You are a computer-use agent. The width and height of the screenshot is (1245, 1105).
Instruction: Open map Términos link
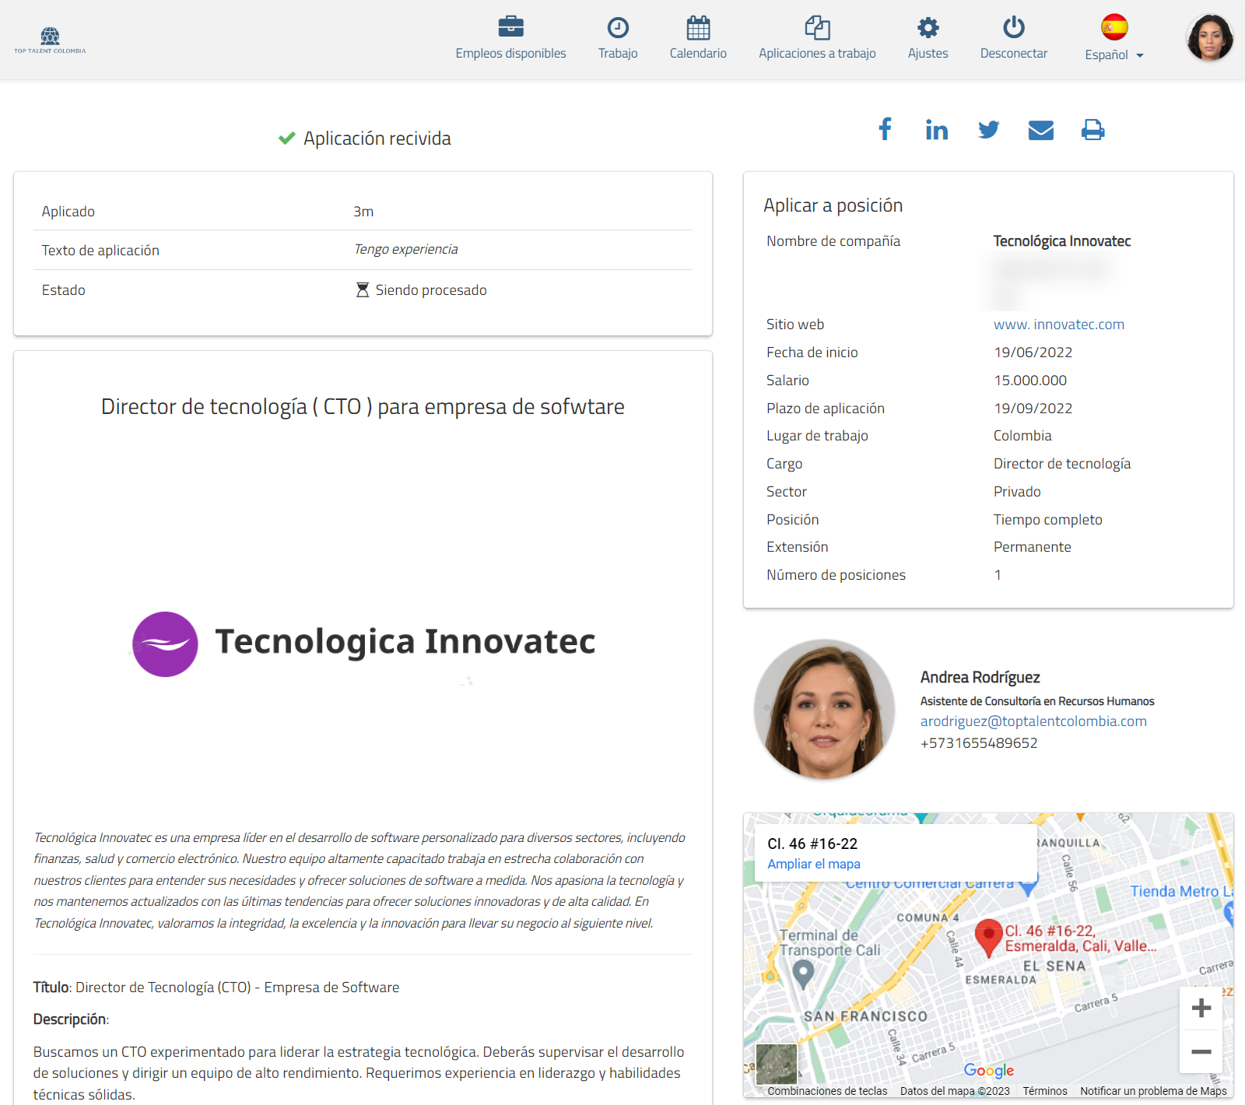1045,1091
